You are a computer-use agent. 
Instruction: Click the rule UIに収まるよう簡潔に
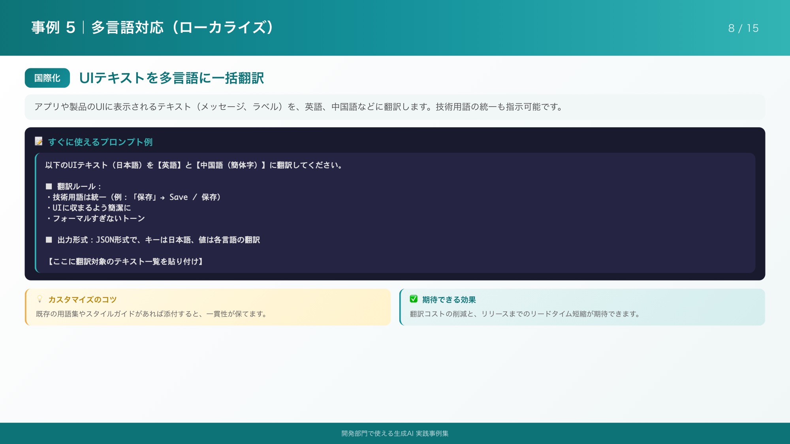(x=88, y=208)
